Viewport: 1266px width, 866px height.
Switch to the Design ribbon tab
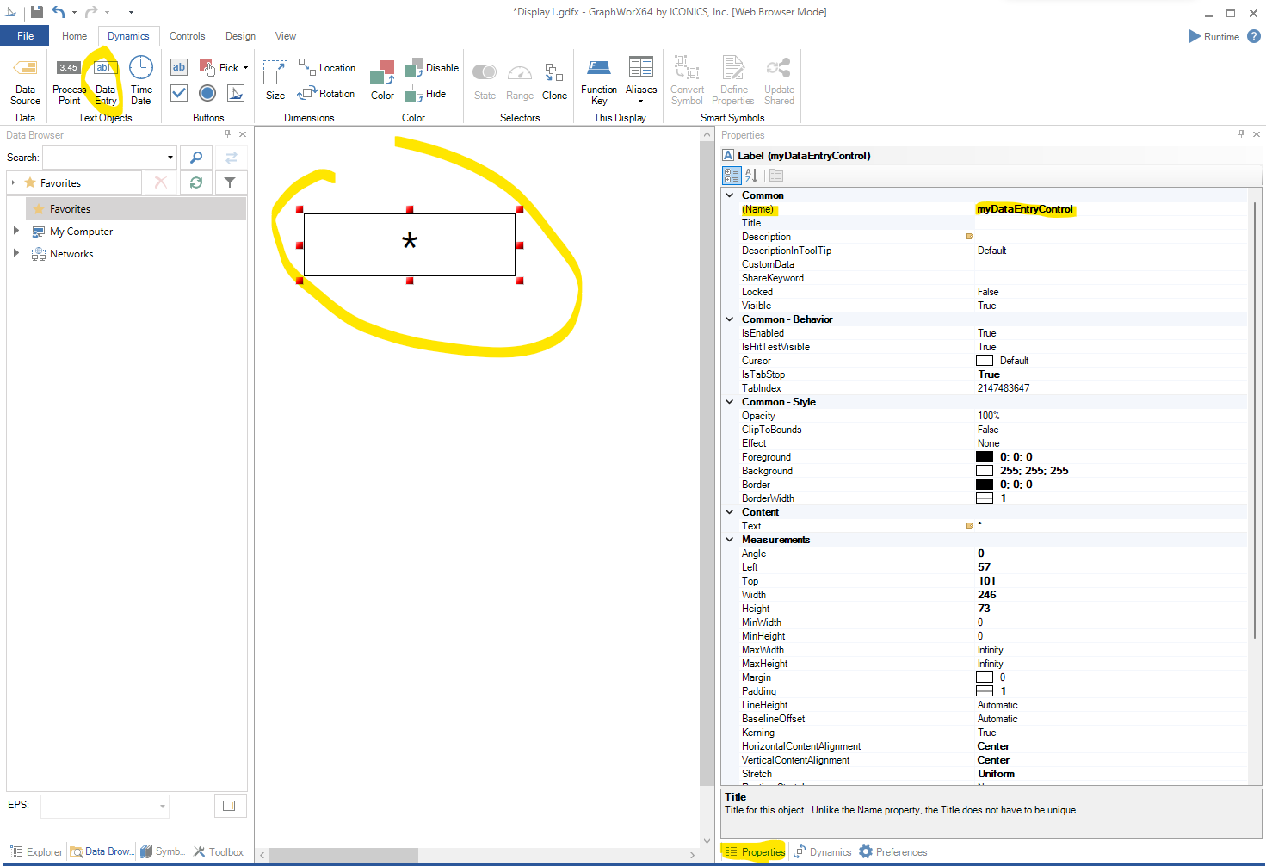coord(240,36)
